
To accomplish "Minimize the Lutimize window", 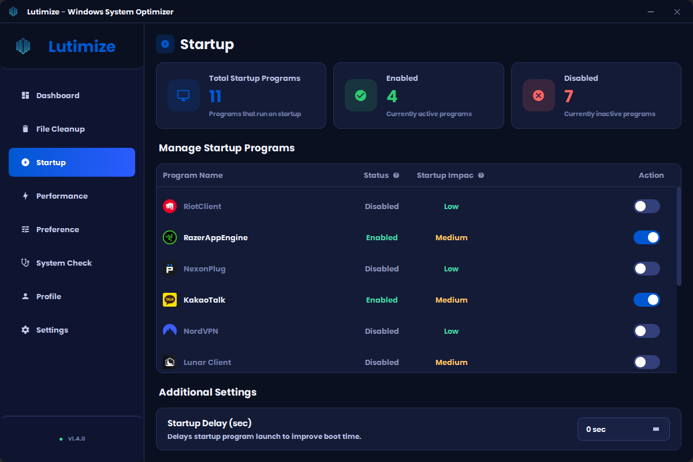I will click(651, 12).
